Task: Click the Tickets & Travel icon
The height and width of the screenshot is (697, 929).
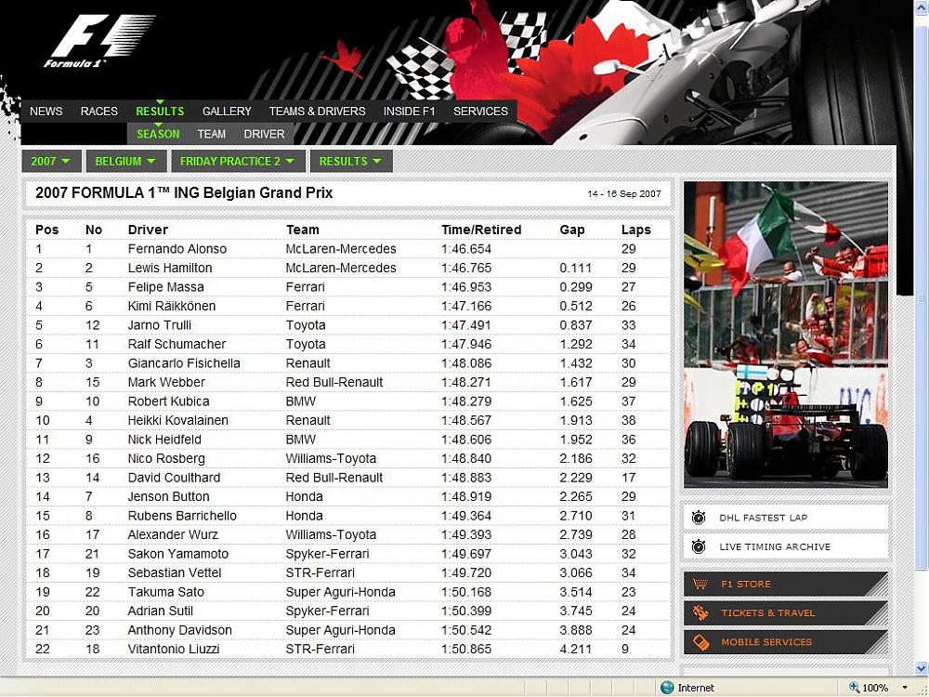Action: [700, 612]
